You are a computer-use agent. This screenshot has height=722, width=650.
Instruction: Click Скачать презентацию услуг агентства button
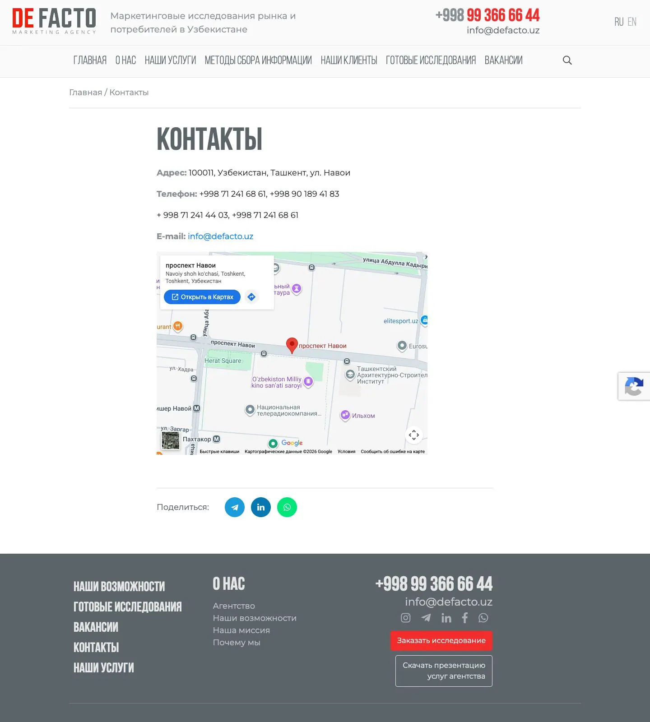[x=444, y=671]
